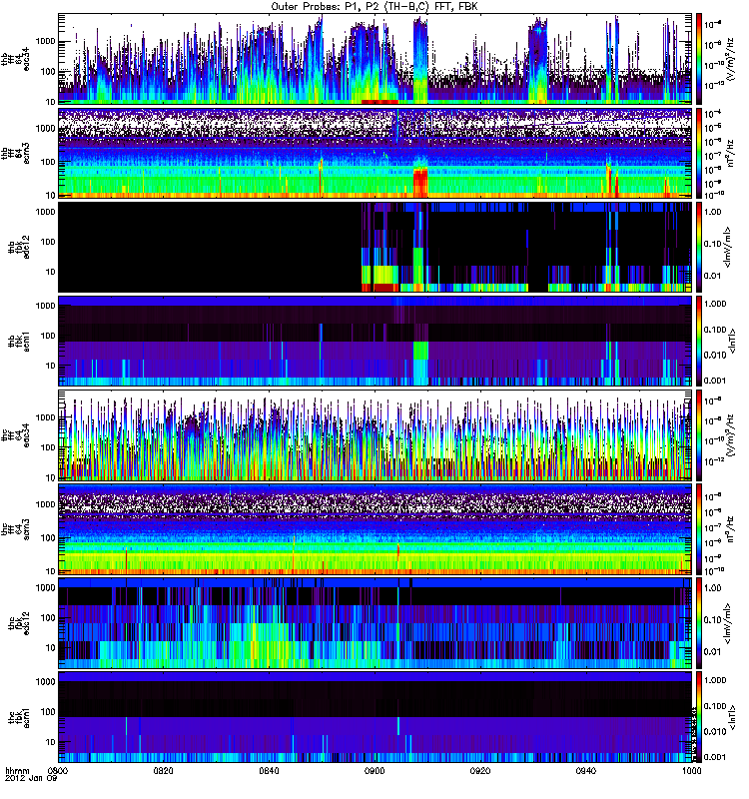Click the <|mV/m|> unit label of thb edc12 panel
Image resolution: width=749 pixels, height=799 pixels.
(x=728, y=247)
